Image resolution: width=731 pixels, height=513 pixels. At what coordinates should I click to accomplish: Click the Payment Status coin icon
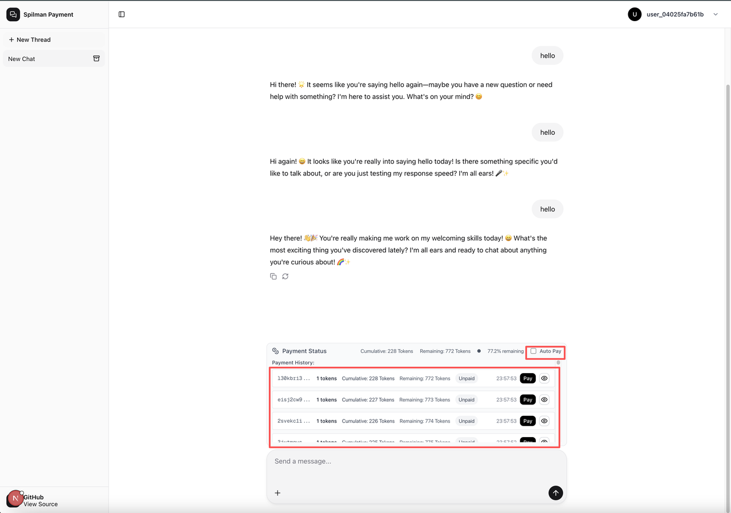275,351
